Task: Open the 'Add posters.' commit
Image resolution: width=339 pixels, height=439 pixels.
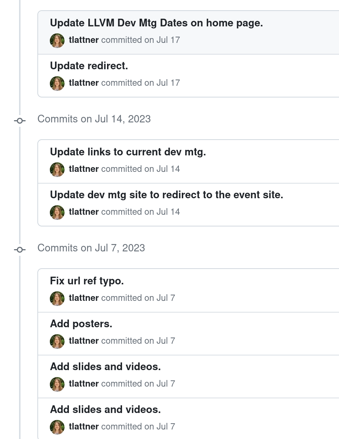Action: coord(81,324)
